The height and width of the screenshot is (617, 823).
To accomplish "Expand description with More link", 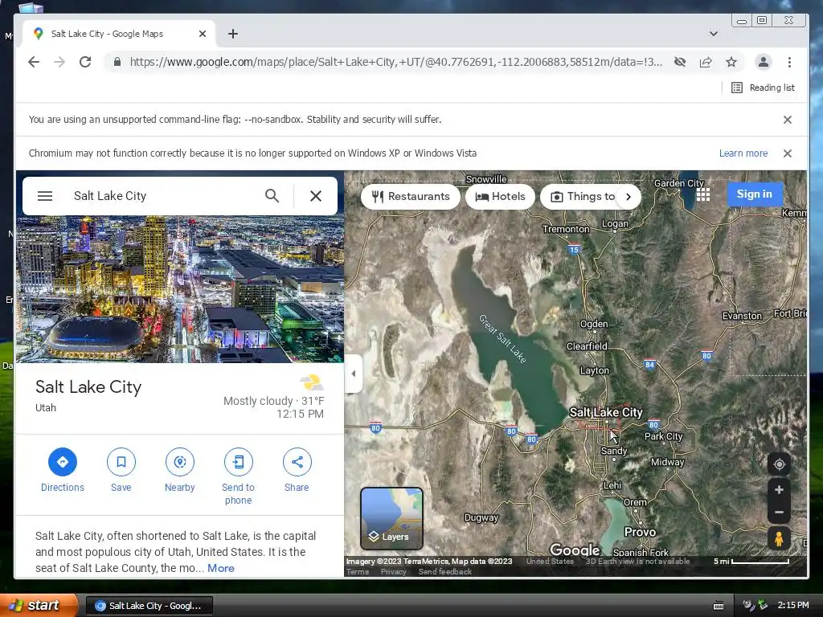I will (221, 568).
